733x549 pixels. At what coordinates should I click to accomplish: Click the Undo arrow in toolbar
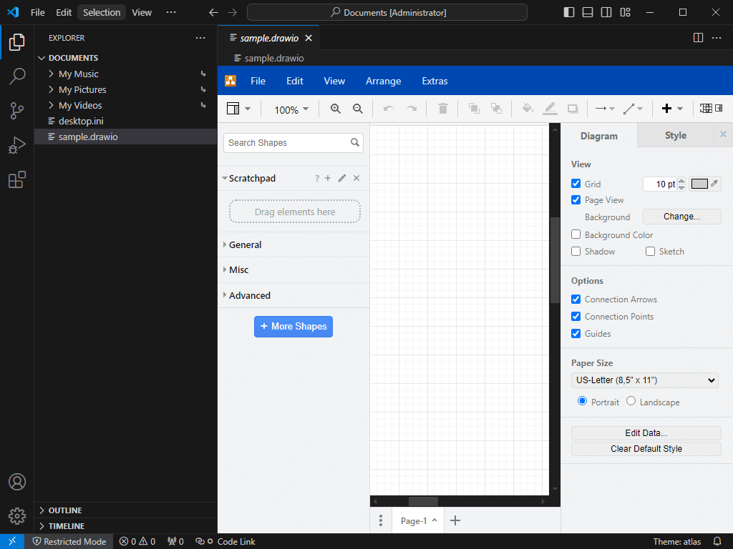tap(389, 109)
